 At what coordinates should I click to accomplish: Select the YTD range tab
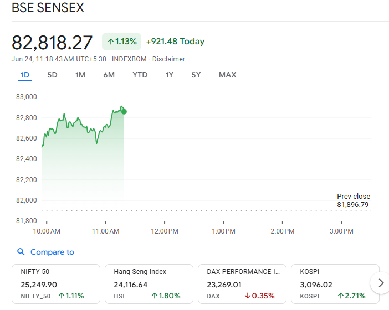tap(140, 75)
